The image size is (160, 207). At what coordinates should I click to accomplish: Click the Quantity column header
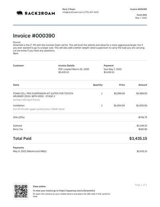pos(98,85)
